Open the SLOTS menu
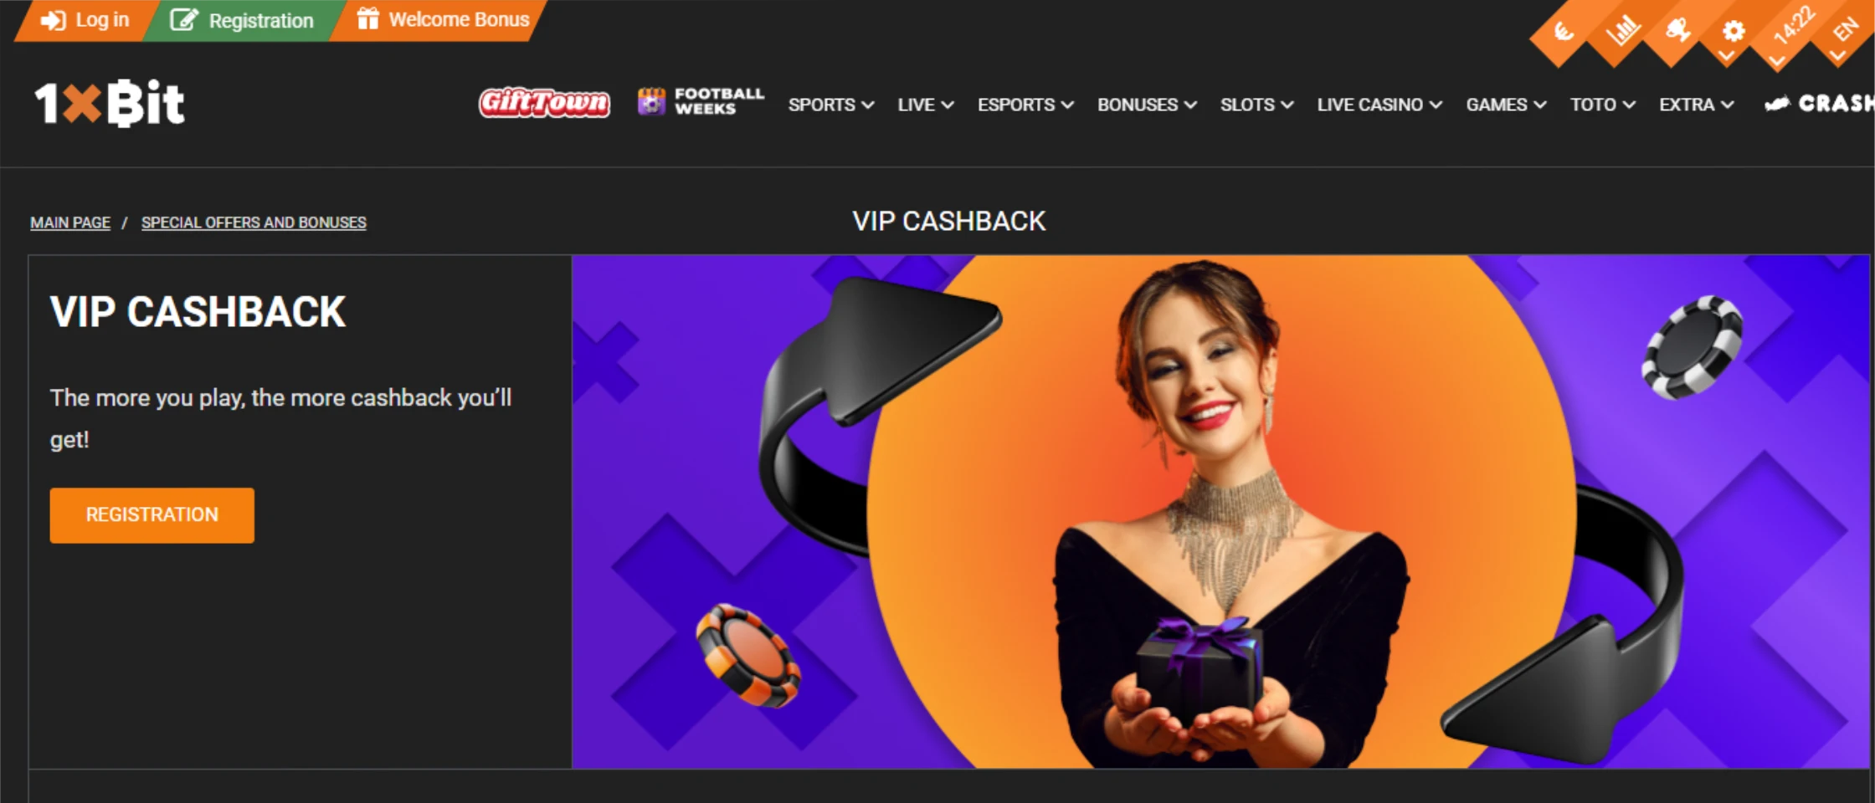The width and height of the screenshot is (1875, 803). coord(1256,105)
